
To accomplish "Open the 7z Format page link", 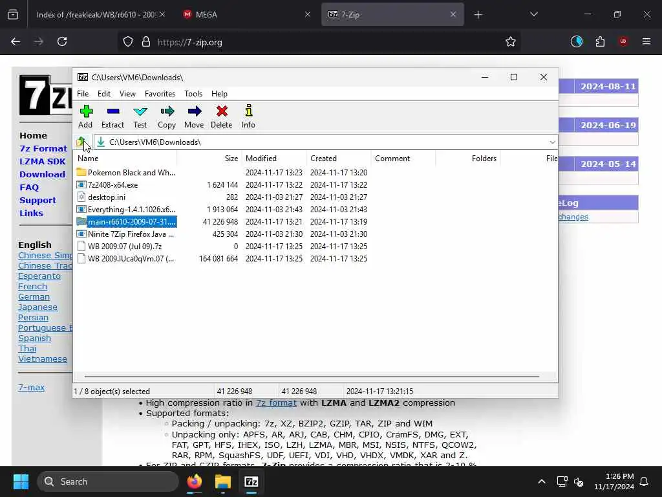I will [43, 148].
